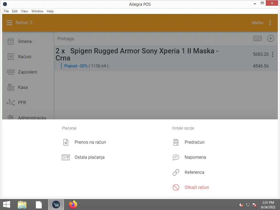The height and width of the screenshot is (210, 280).
Task: Click the Smena calendar icon
Action: point(11,42)
